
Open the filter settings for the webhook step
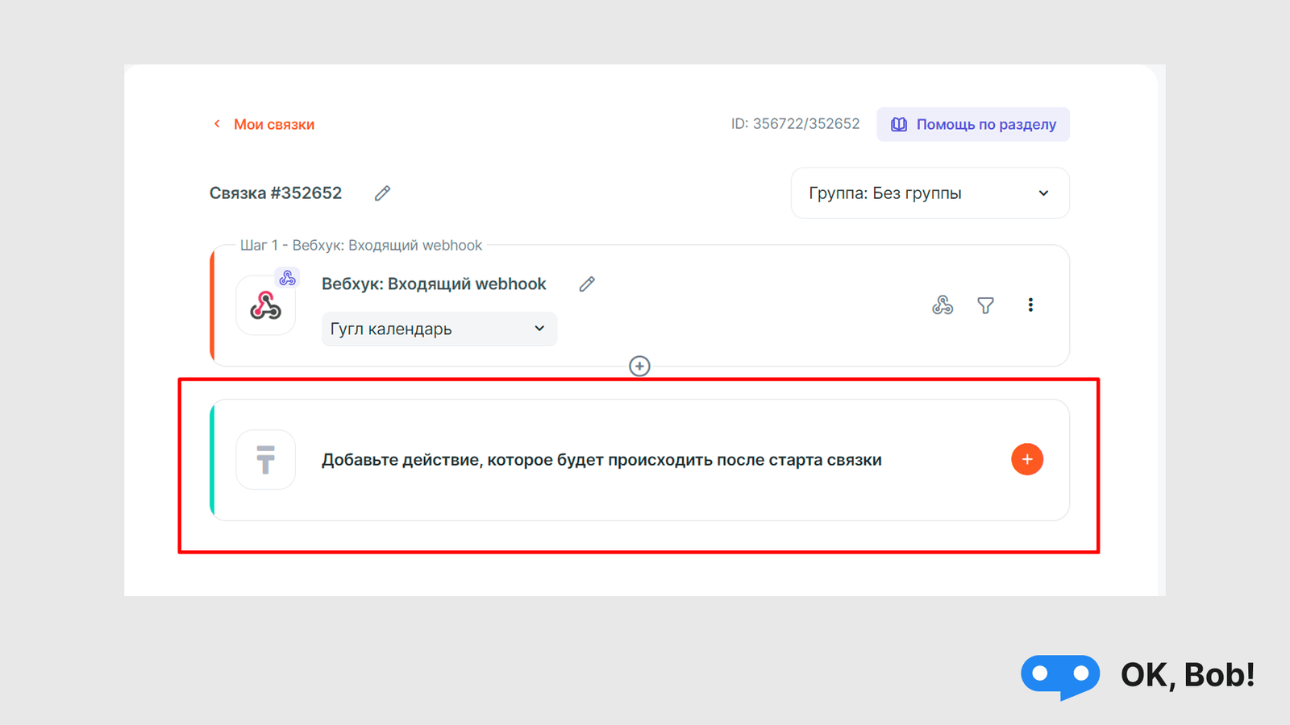click(985, 305)
